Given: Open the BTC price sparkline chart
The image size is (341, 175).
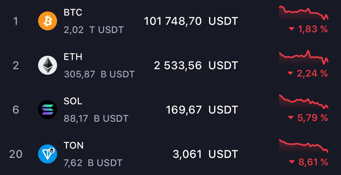Looking at the screenshot, I should coord(304,13).
